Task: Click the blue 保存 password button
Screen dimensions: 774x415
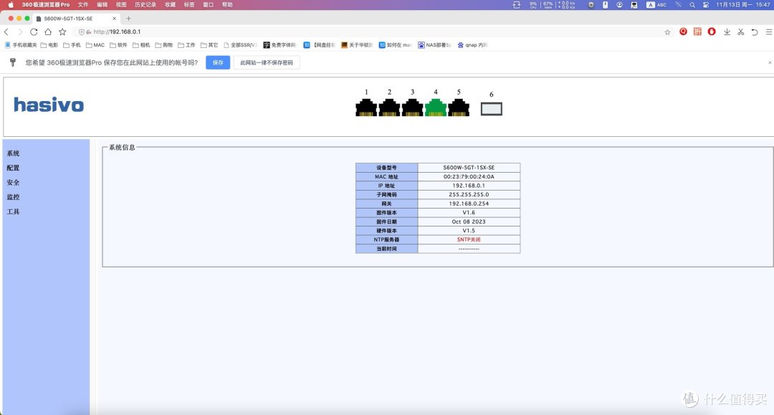Action: [218, 62]
